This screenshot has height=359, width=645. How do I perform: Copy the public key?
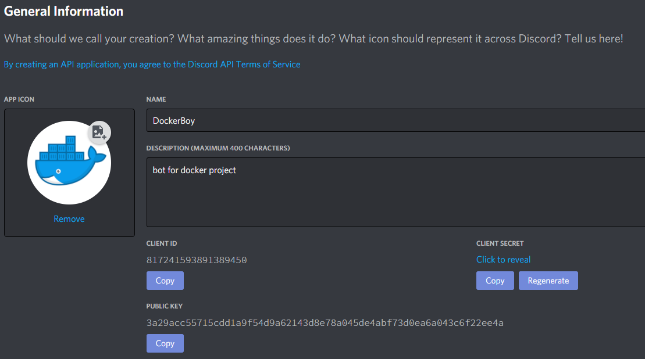click(165, 343)
